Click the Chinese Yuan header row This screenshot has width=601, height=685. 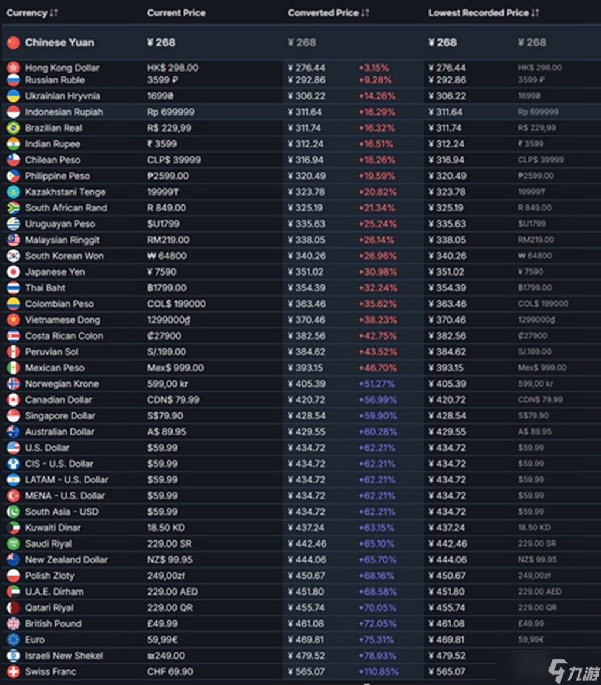point(59,42)
